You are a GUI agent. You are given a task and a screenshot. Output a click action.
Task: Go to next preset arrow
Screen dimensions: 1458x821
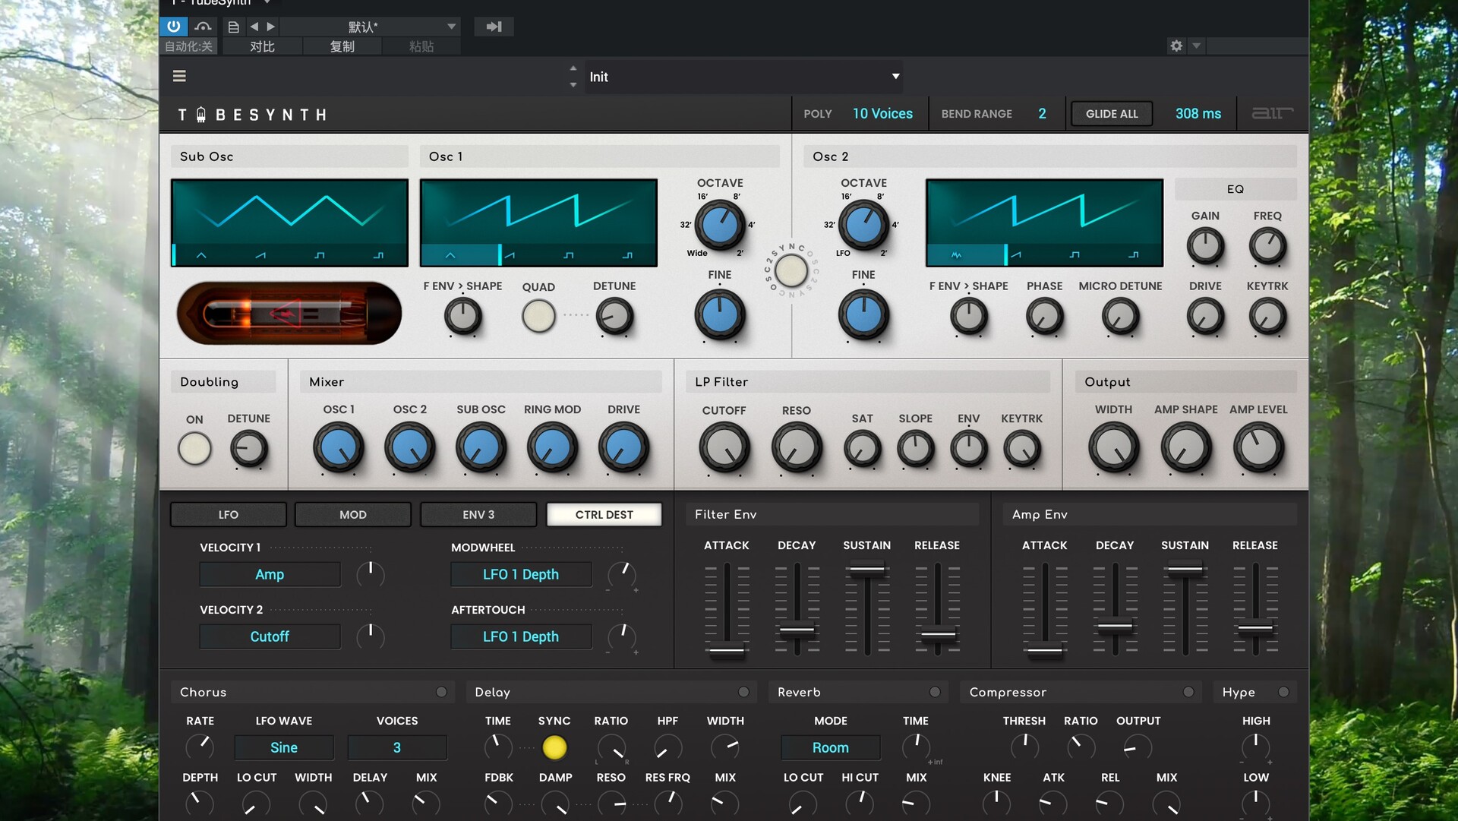pyautogui.click(x=271, y=27)
